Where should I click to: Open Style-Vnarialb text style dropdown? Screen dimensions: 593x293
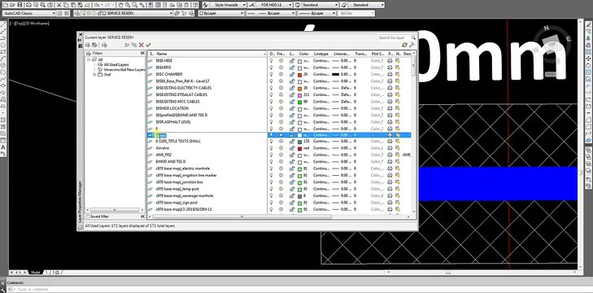[243, 5]
